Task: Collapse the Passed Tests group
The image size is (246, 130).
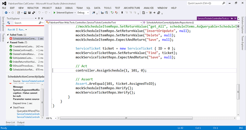Action: [8, 43]
